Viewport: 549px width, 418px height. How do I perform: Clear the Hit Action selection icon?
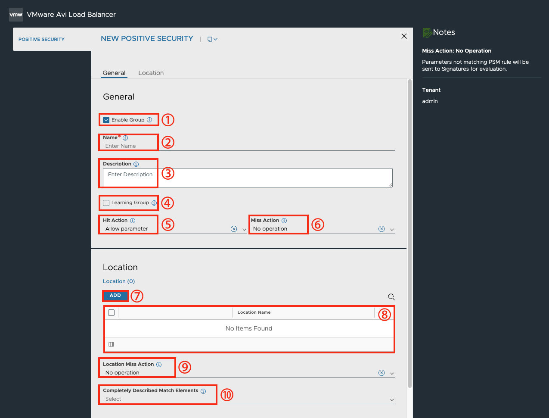[x=234, y=229]
